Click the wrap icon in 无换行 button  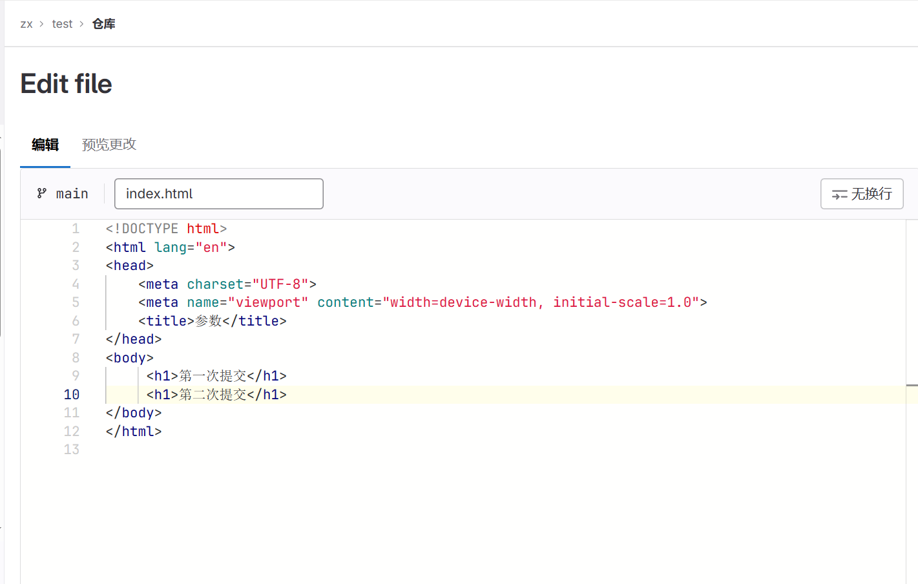839,194
